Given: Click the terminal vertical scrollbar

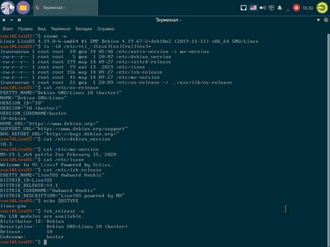Looking at the screenshot, I should (x=328, y=140).
